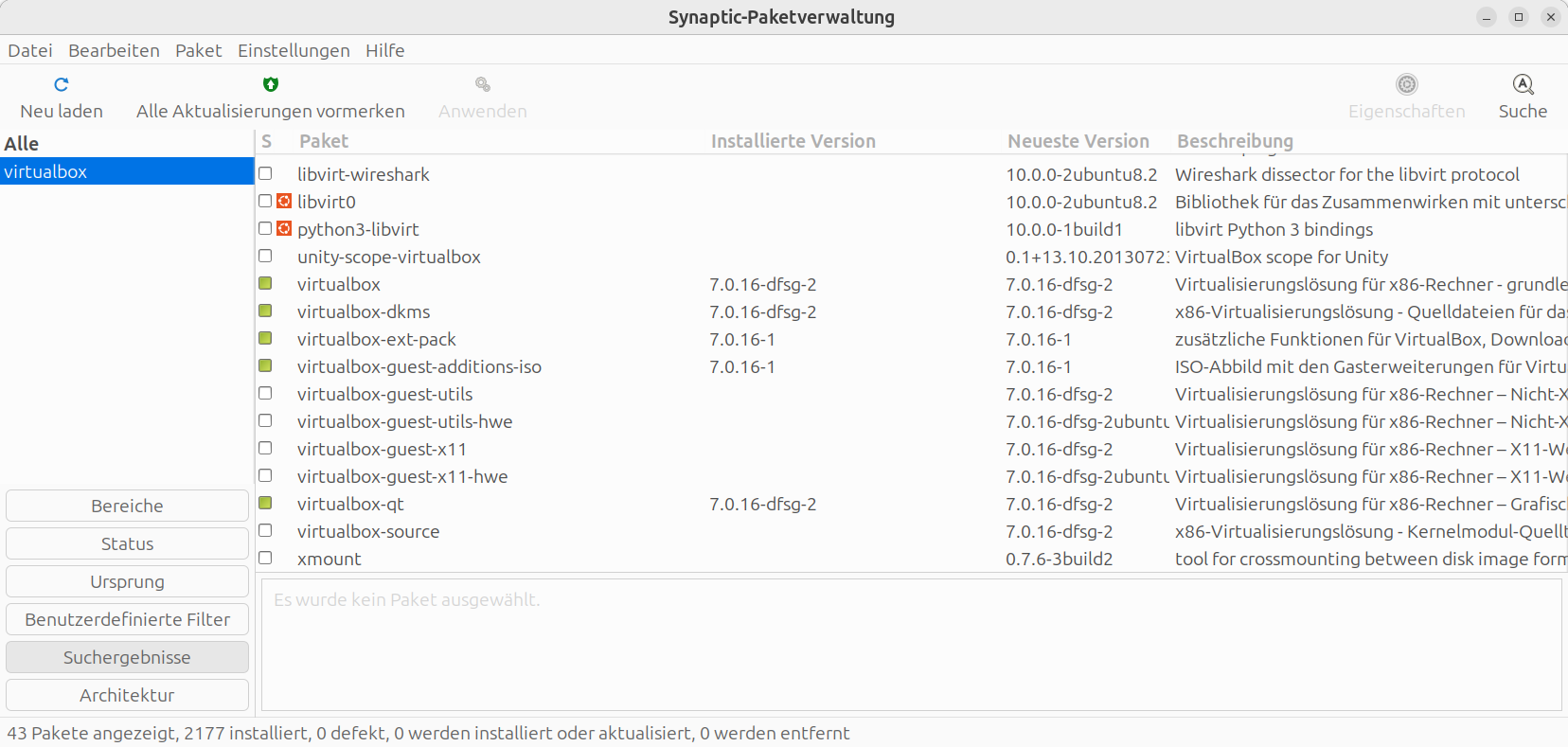Click the Ursprung filter button
The image size is (1568, 747).
click(x=127, y=581)
